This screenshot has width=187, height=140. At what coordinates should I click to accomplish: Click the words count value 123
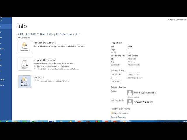(x=129, y=52)
